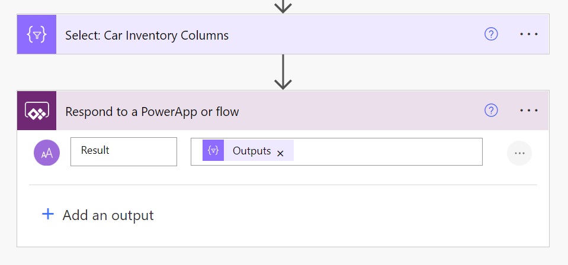Open the Respond to a PowerApp or flow ellipsis menu
The image size is (568, 265).
pos(529,111)
